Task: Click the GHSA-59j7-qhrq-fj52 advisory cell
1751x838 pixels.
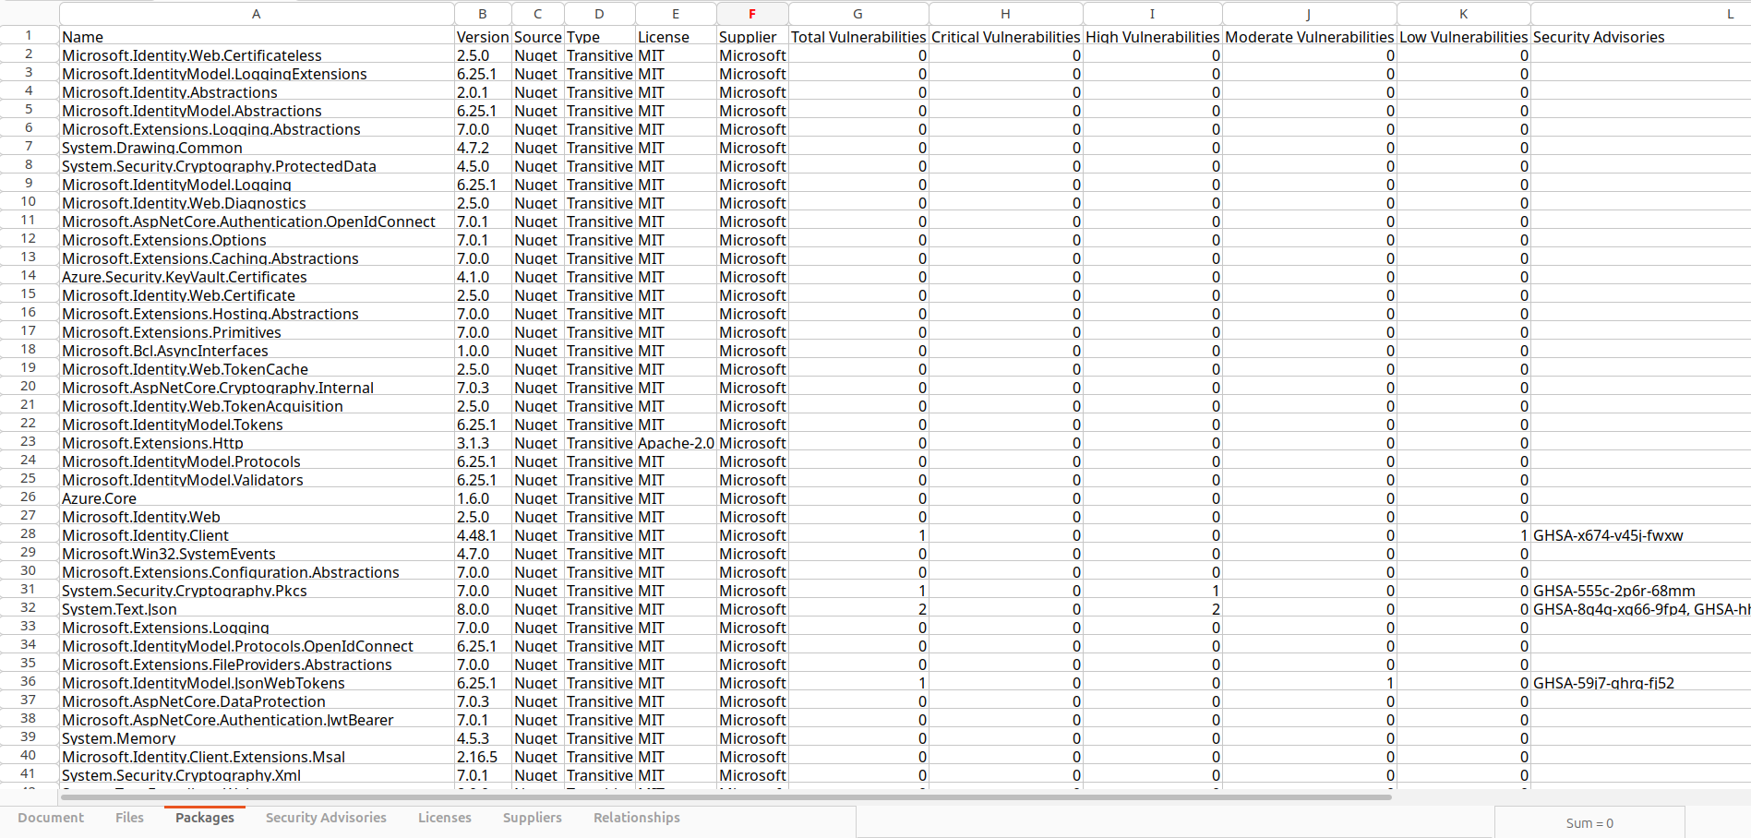Action: tap(1602, 683)
